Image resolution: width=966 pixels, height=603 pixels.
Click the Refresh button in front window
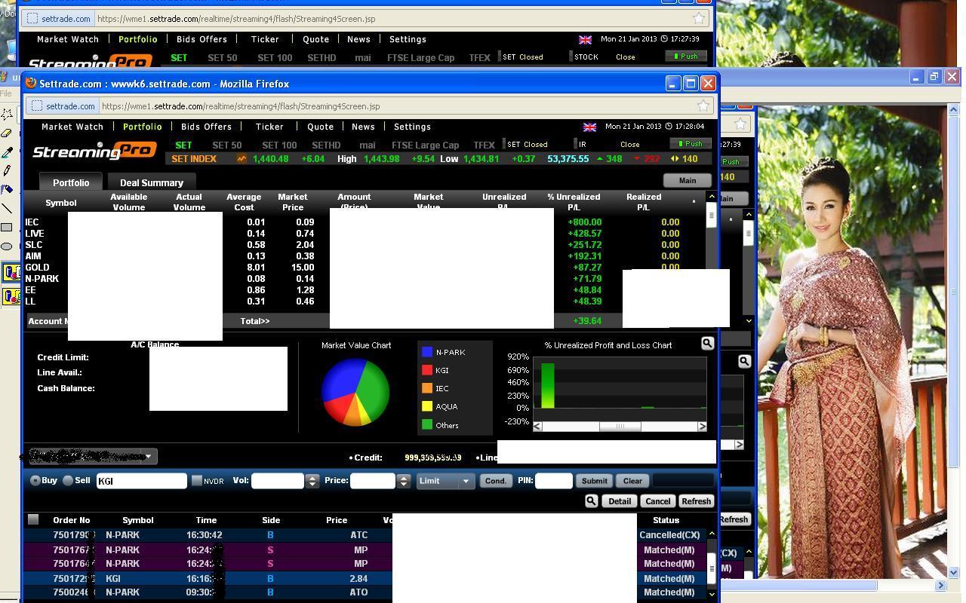696,501
